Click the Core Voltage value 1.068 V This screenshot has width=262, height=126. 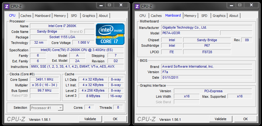click(x=84, y=42)
